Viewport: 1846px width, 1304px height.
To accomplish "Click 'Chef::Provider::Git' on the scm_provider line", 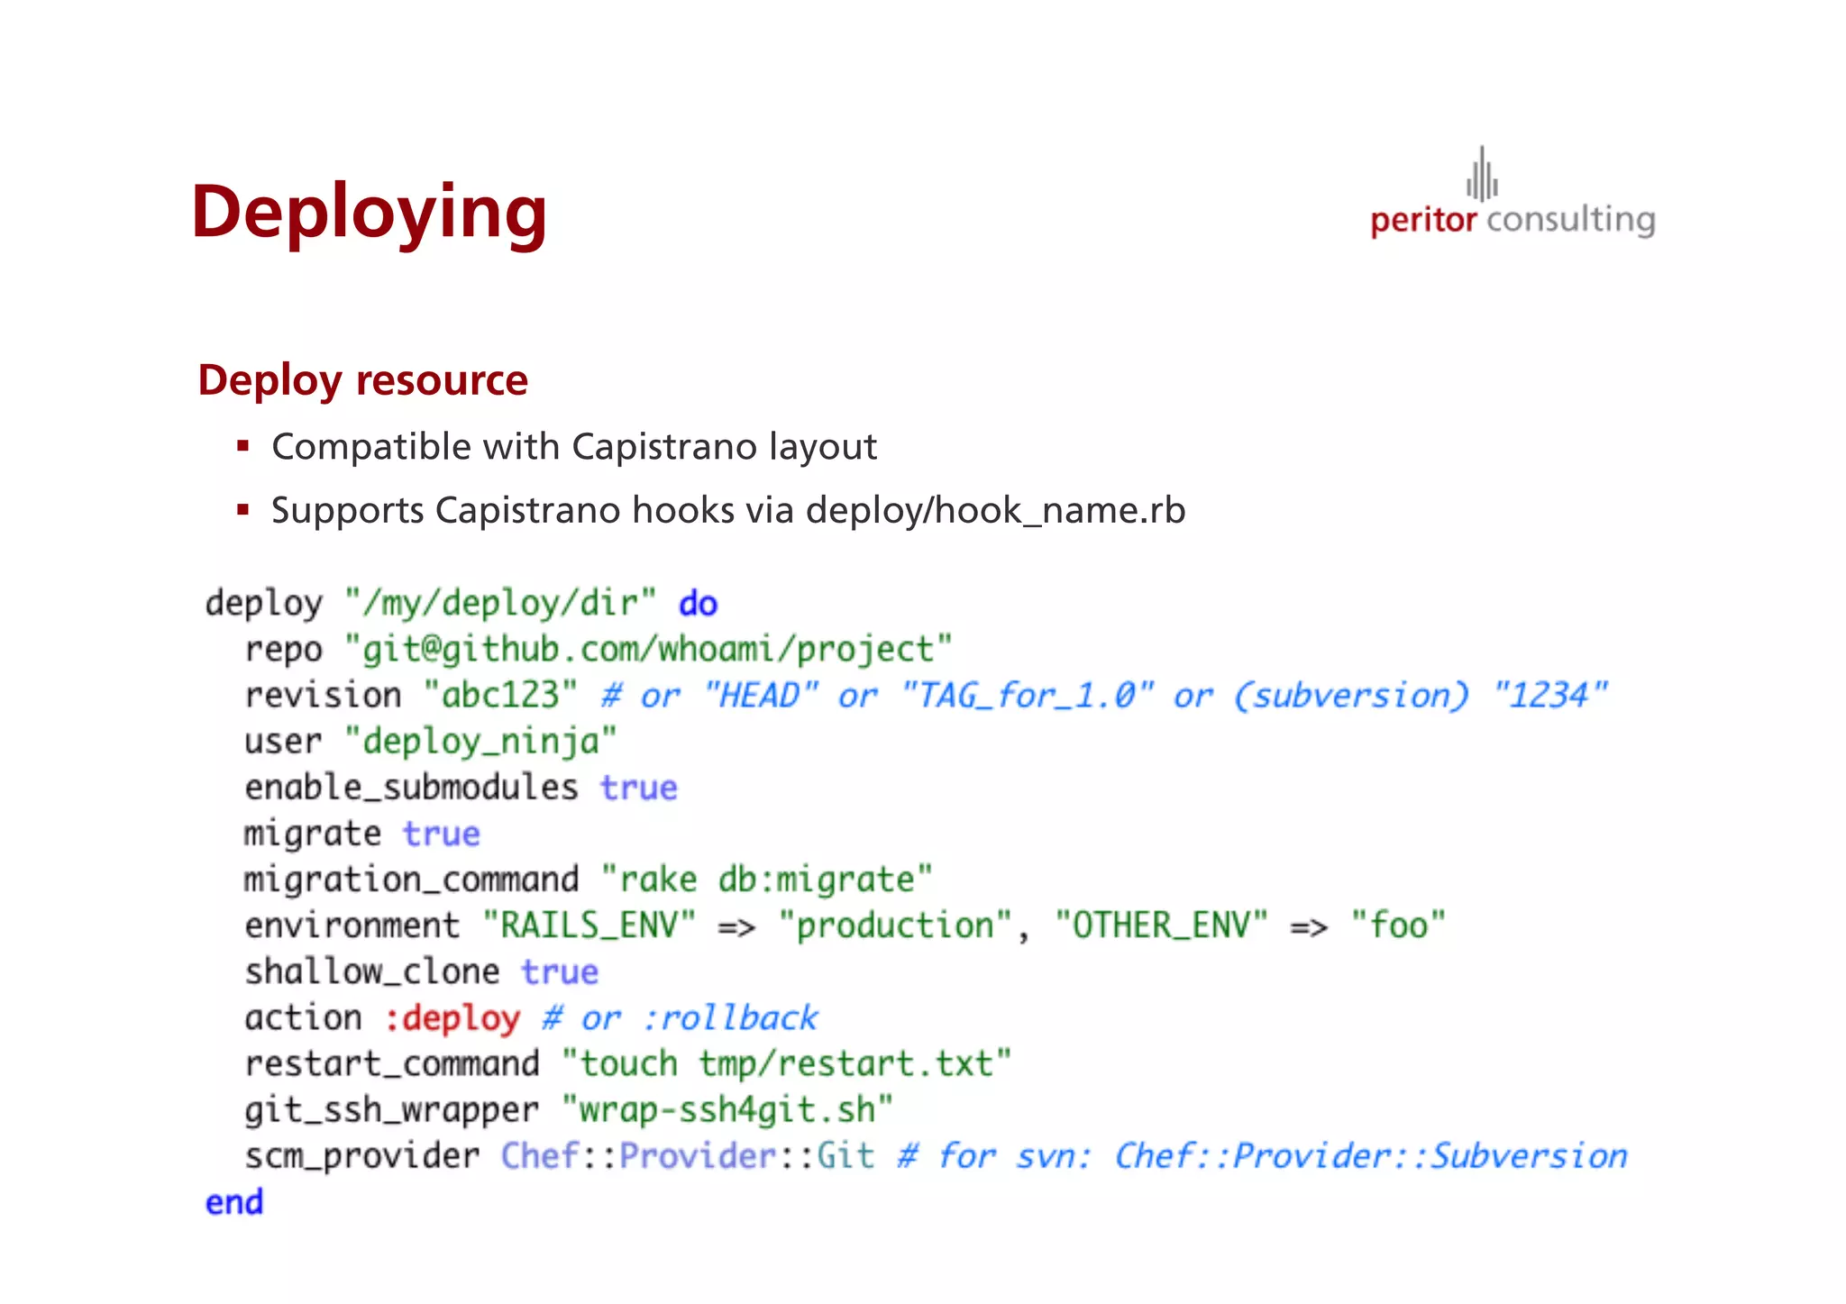I will 688,1156.
